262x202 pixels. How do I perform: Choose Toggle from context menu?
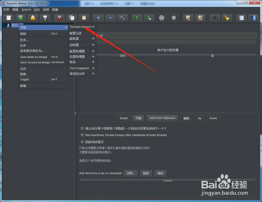click(x=43, y=79)
